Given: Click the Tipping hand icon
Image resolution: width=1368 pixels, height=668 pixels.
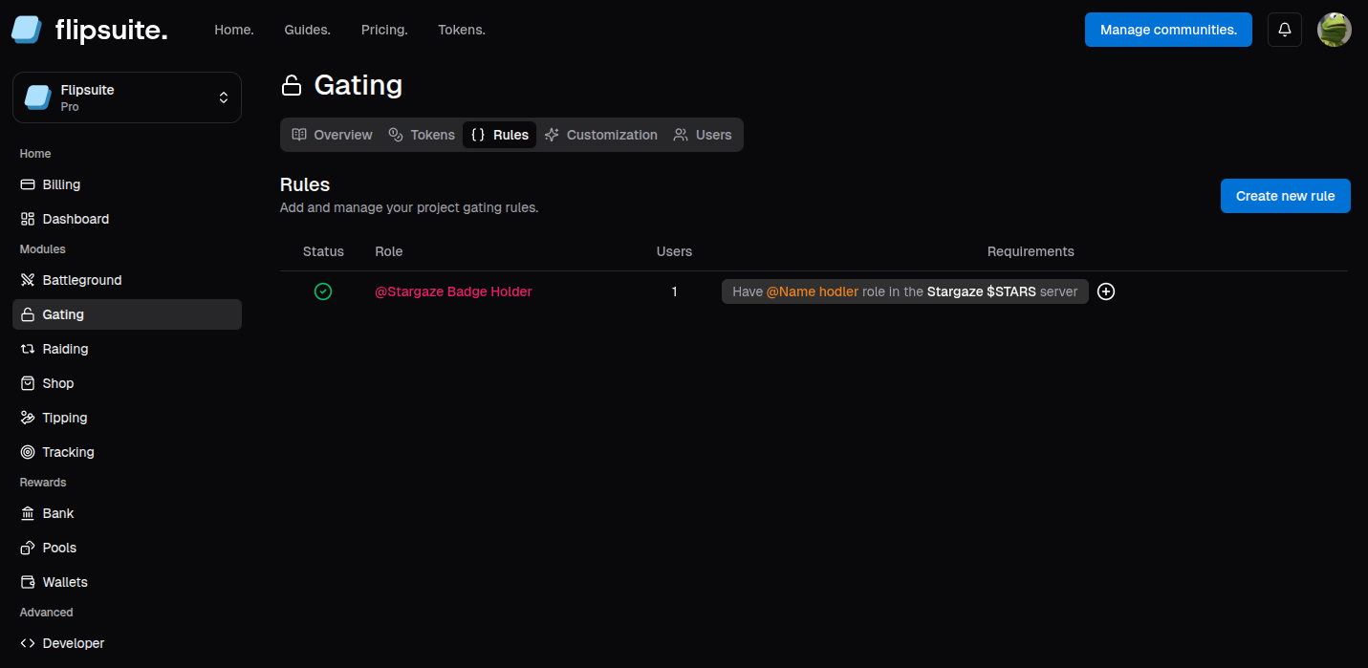Looking at the screenshot, I should [x=28, y=418].
